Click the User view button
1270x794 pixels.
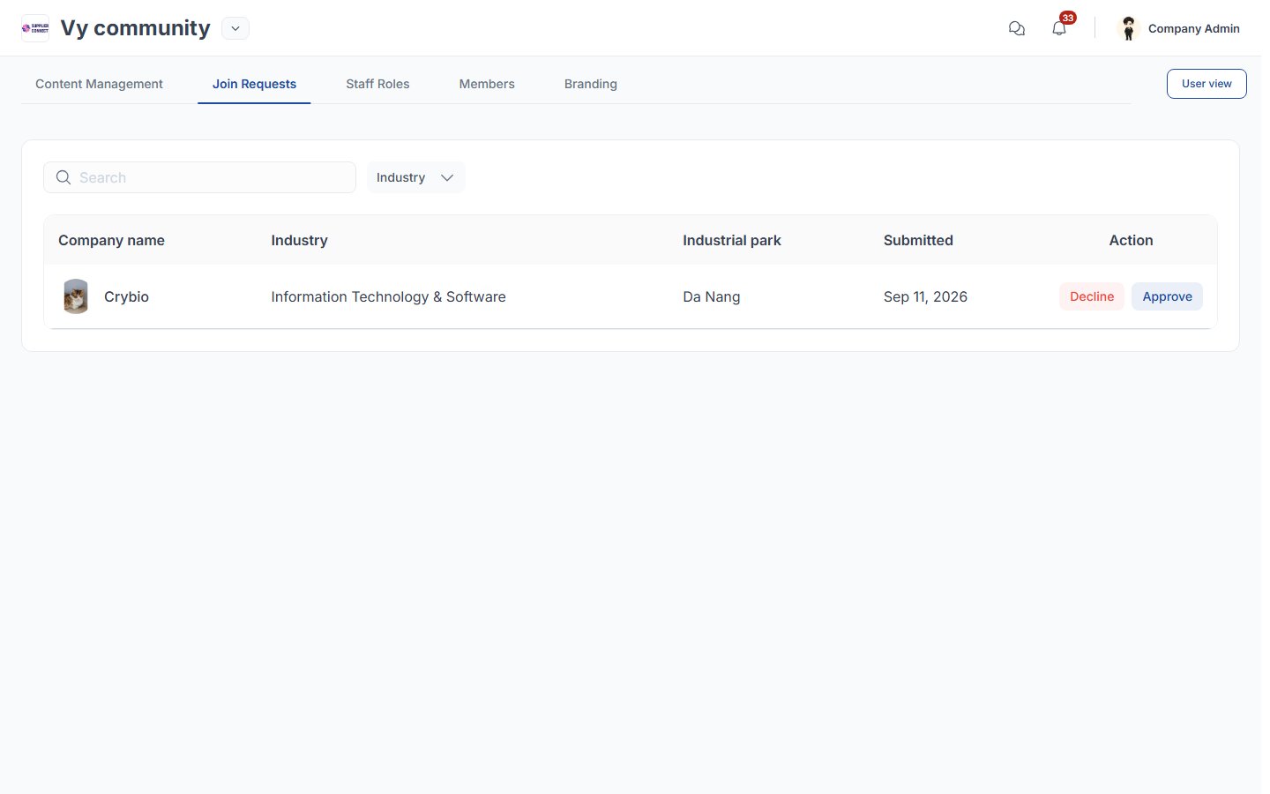[1206, 84]
